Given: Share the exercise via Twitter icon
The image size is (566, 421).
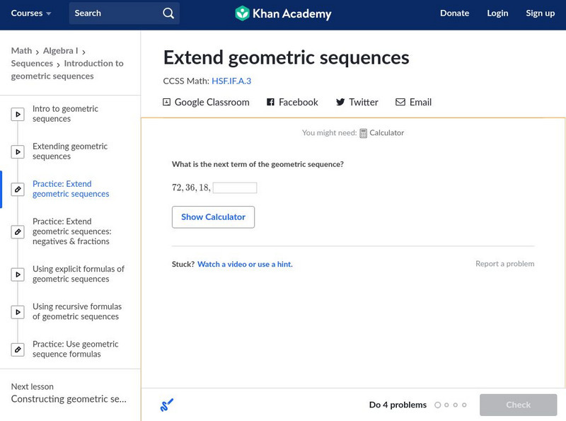Looking at the screenshot, I should [340, 103].
